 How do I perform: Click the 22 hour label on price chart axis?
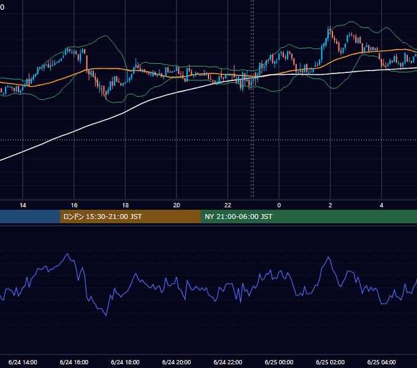[x=228, y=205]
